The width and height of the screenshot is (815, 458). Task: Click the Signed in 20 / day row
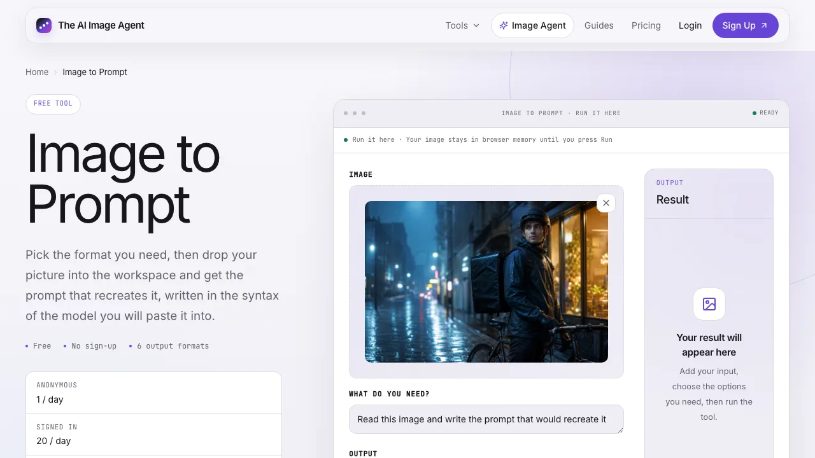click(153, 434)
